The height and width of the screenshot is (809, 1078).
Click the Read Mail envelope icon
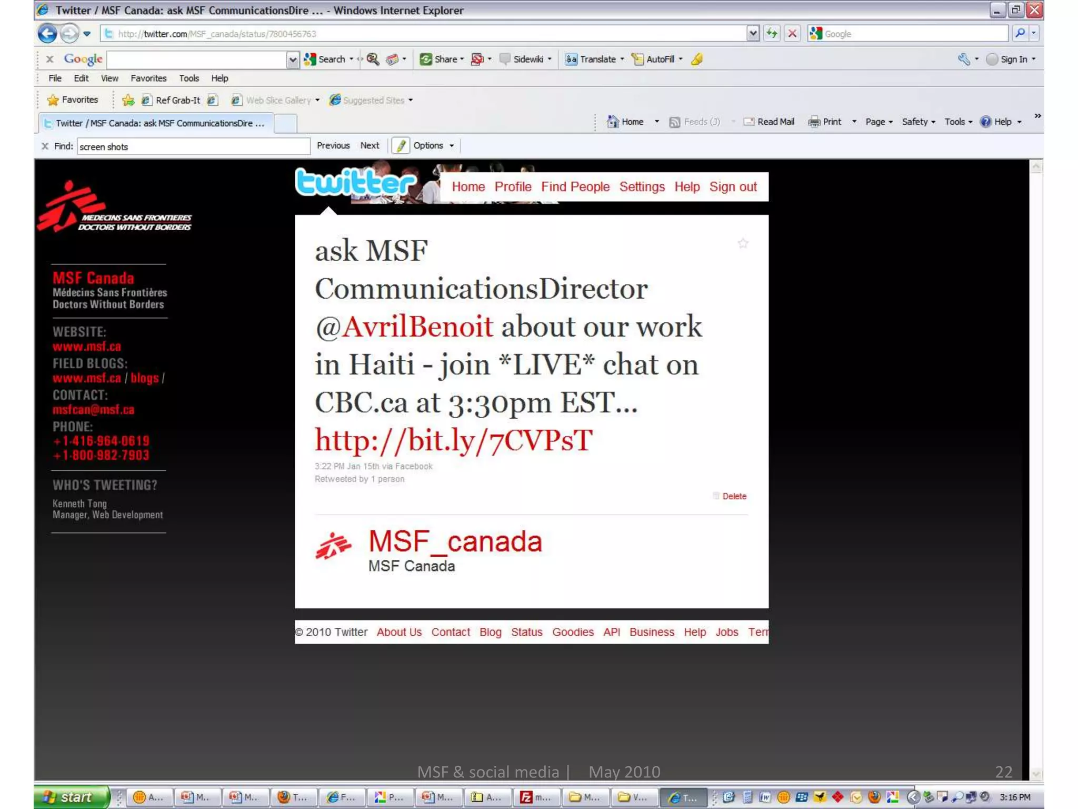[x=748, y=122]
